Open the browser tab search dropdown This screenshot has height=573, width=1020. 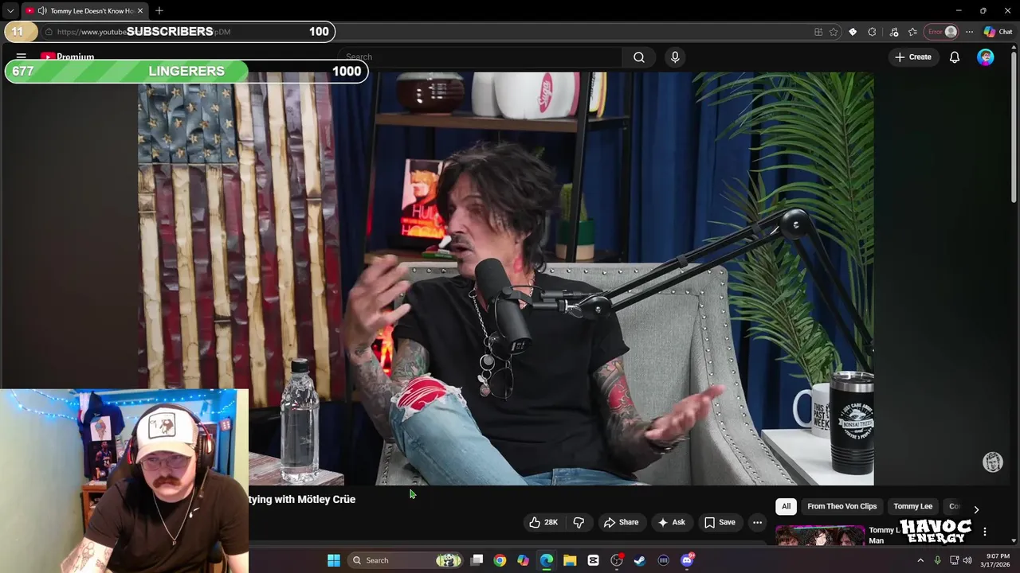(10, 10)
